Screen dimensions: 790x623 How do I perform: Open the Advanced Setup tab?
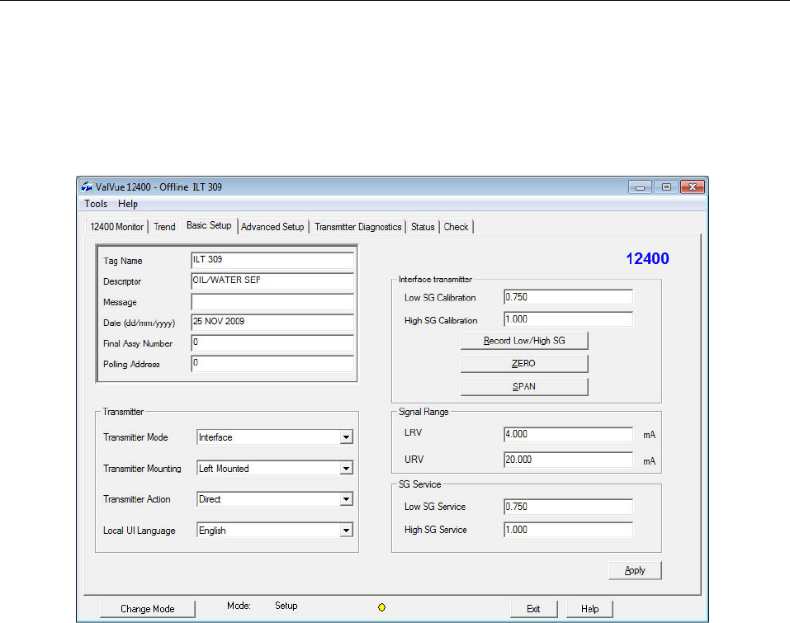[272, 227]
